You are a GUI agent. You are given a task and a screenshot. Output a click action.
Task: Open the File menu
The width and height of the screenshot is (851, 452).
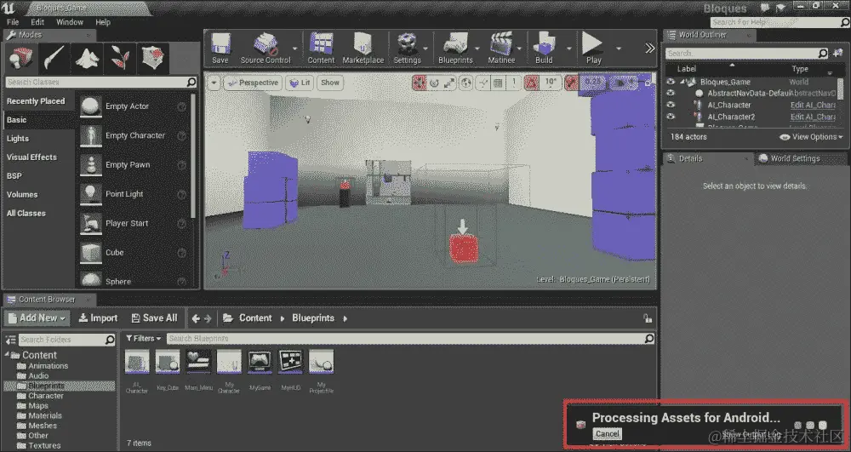13,22
